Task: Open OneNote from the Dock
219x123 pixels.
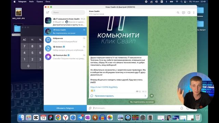Action: point(88,118)
